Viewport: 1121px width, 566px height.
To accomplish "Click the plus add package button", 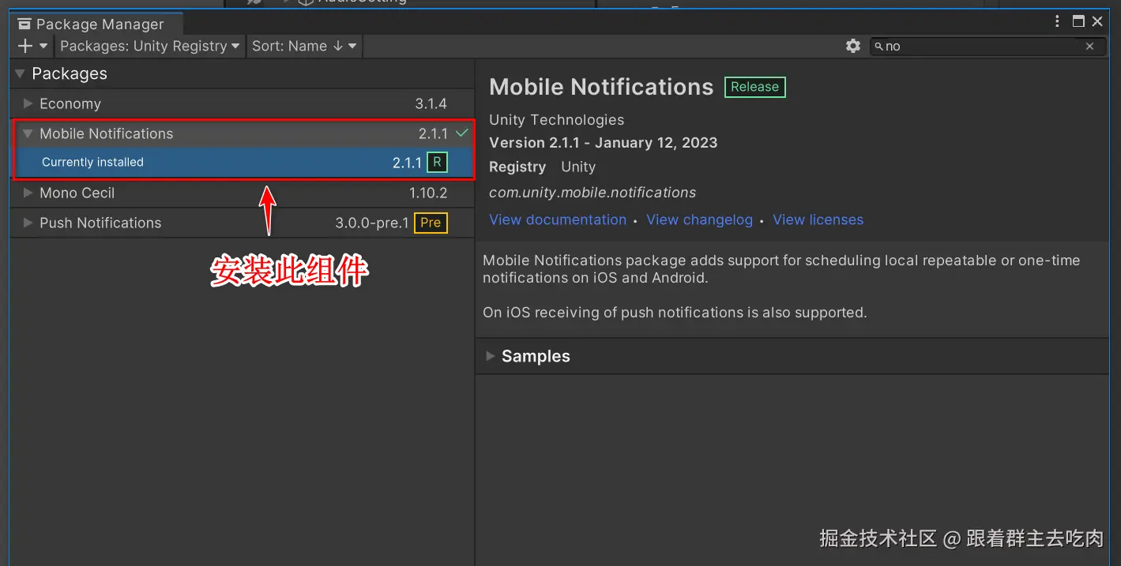I will pos(24,46).
